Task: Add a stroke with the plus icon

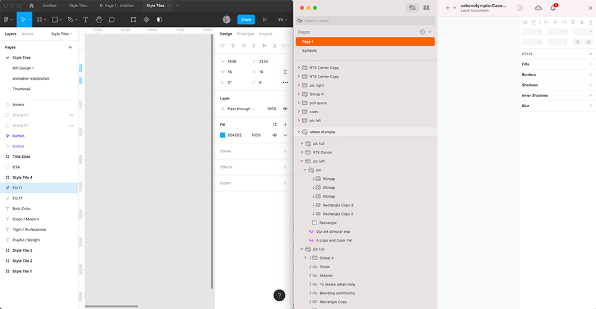Action: [285, 151]
